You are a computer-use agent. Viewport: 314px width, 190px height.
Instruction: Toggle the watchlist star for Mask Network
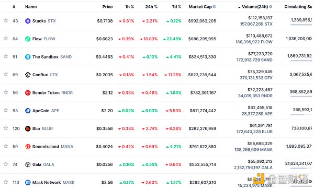6,182
